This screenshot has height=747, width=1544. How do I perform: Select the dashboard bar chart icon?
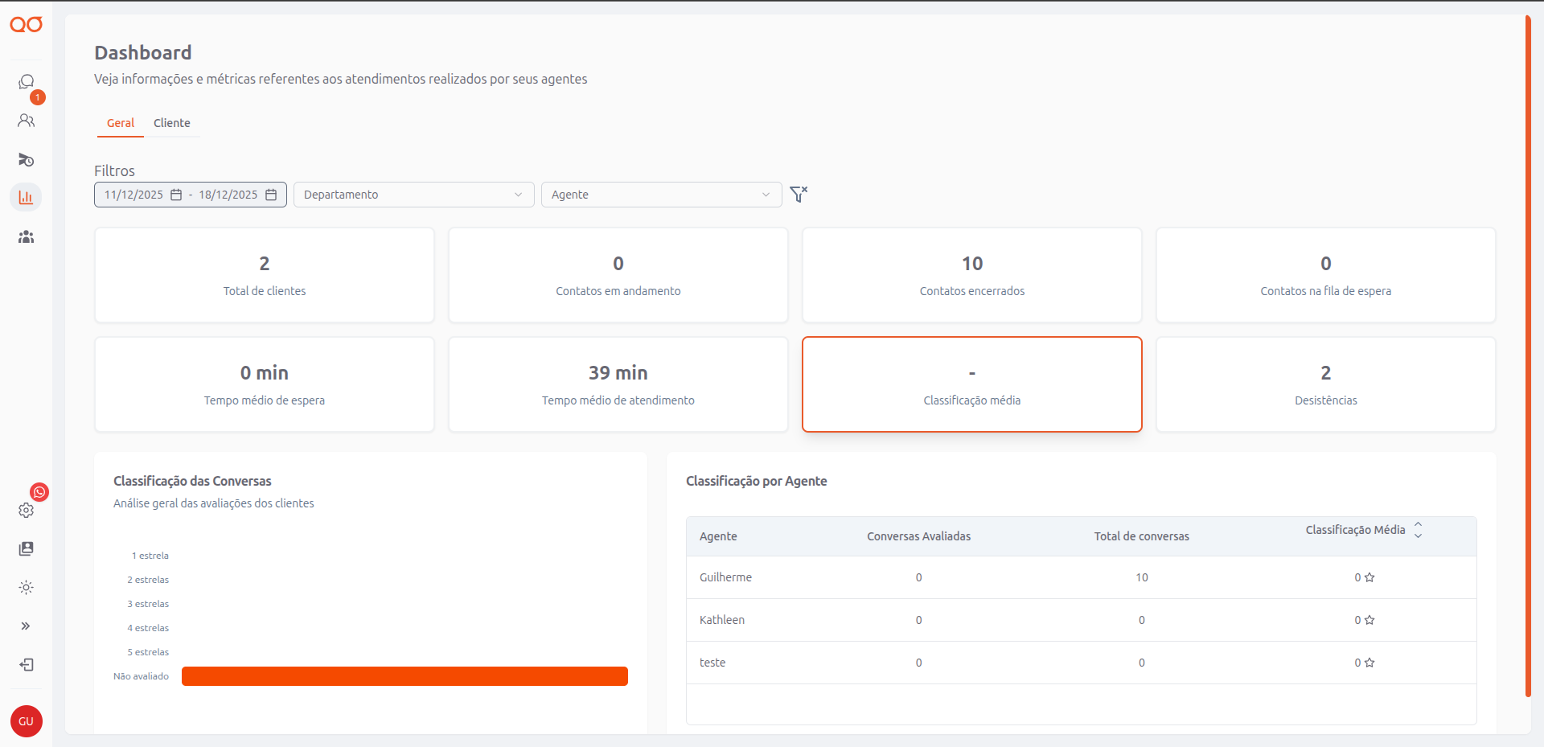(x=27, y=197)
